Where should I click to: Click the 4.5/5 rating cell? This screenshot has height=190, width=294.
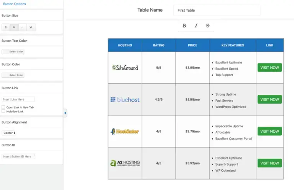coord(158,99)
